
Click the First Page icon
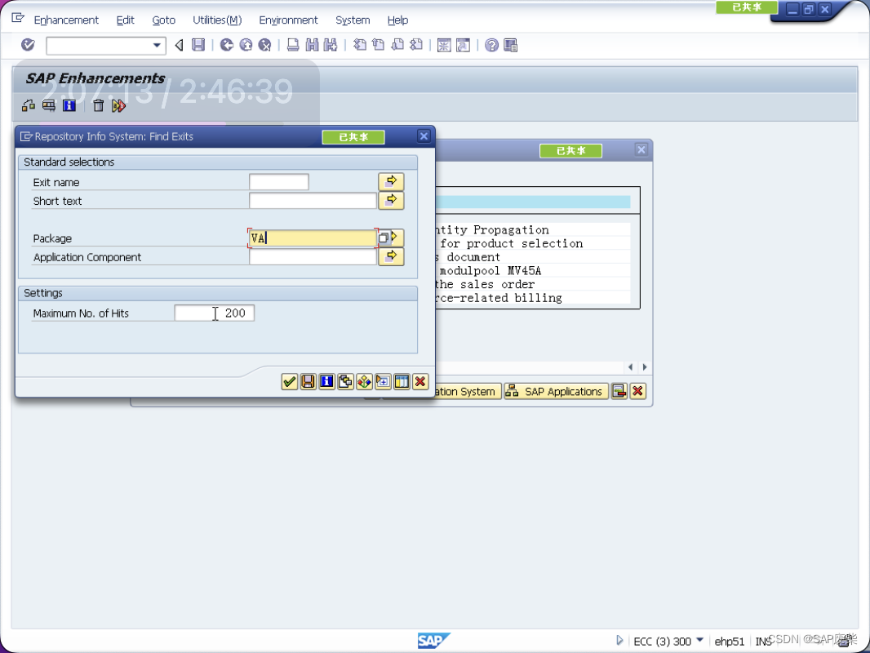[360, 45]
